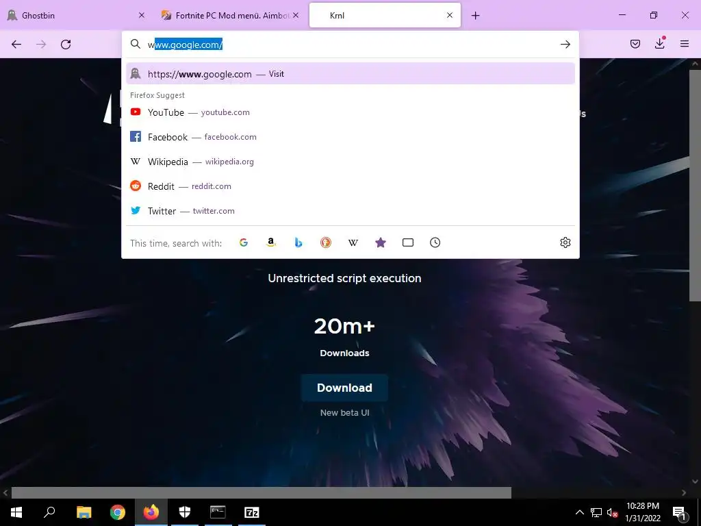Open 7-Zip from taskbar

pyautogui.click(x=252, y=512)
